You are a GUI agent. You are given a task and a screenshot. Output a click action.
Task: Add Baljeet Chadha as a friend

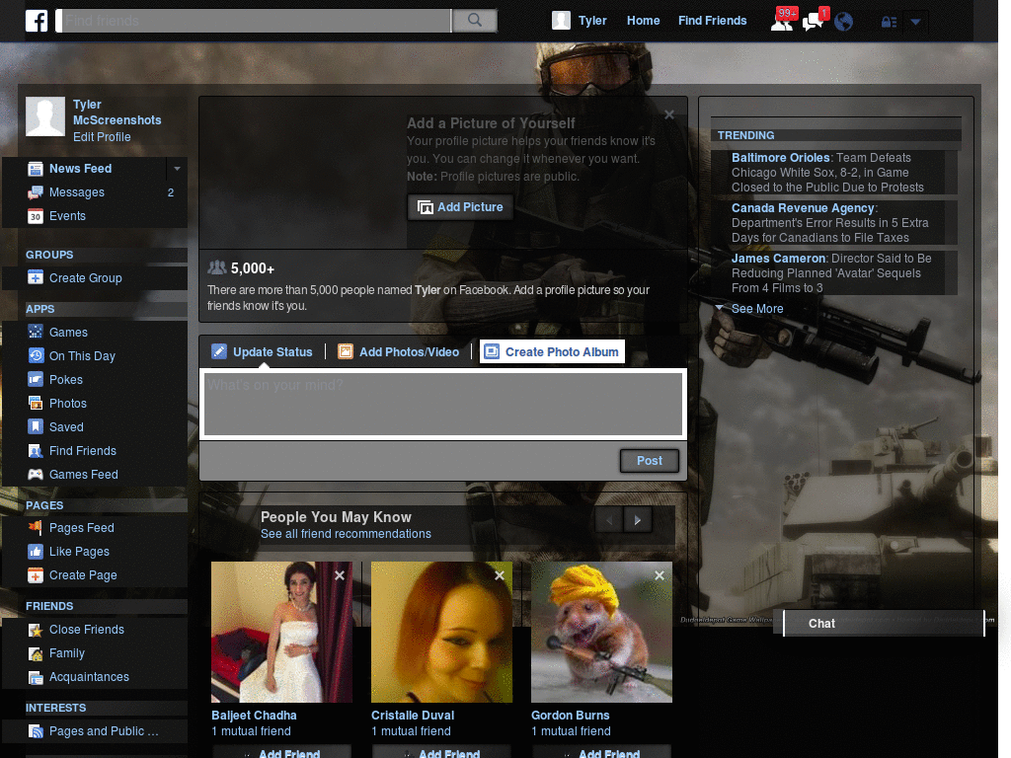[281, 753]
